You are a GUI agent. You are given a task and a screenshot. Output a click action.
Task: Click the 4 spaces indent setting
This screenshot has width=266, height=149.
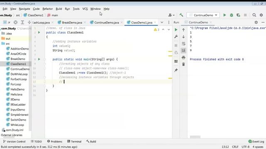[x=258, y=147]
